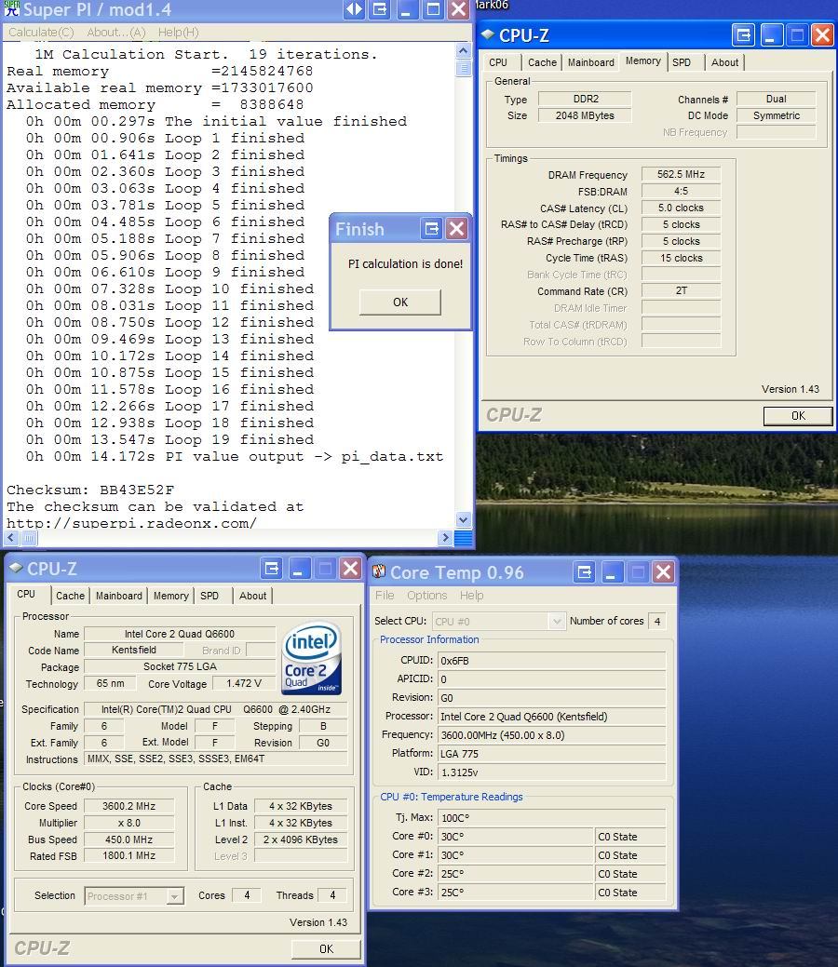Switch to Mainboard tab in top CPU-Z window
This screenshot has height=967, width=838.
tap(590, 62)
